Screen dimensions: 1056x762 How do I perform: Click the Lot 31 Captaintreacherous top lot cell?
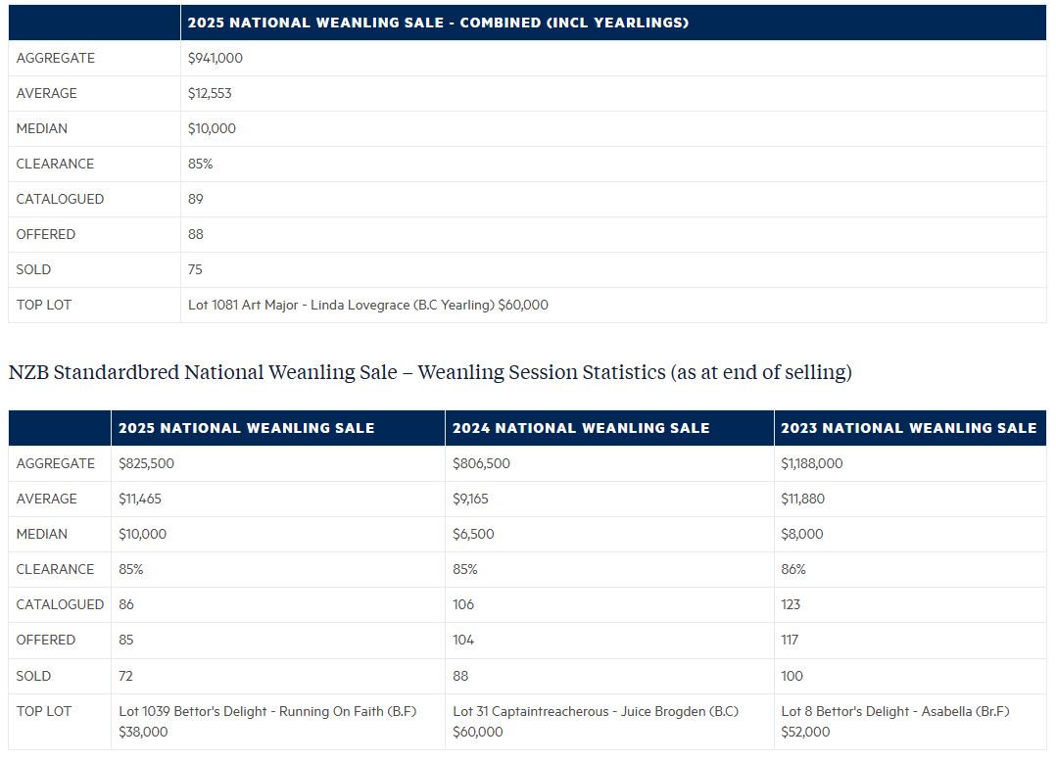(x=596, y=721)
